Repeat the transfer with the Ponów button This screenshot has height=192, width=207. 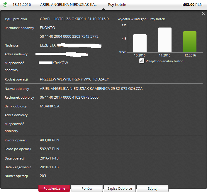click(87, 188)
